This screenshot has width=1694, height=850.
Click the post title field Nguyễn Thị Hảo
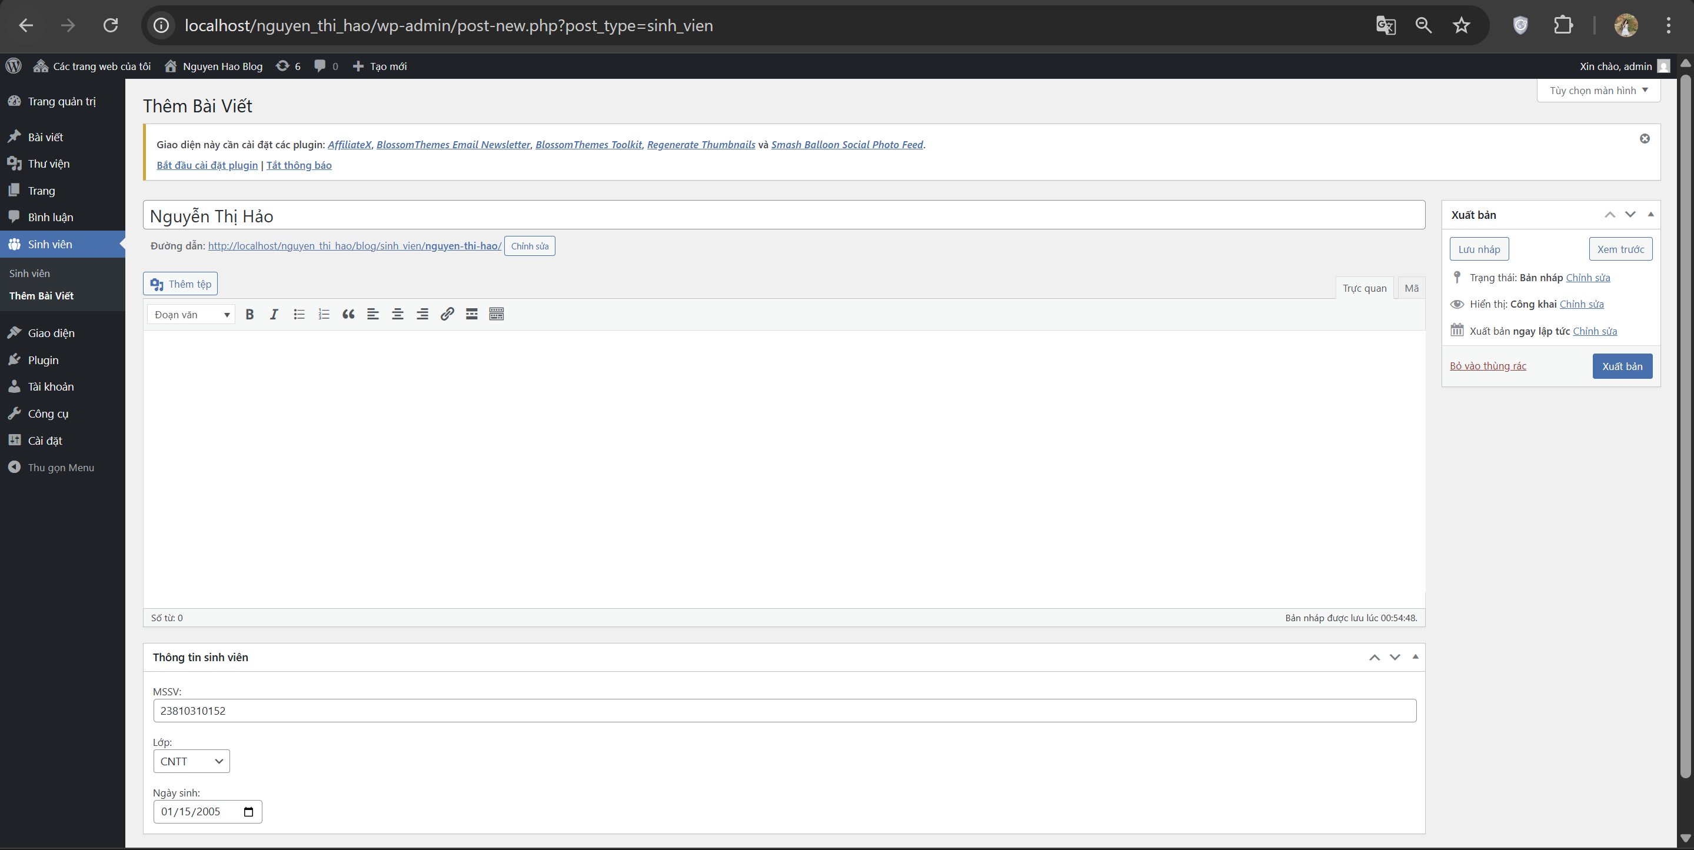tap(784, 216)
